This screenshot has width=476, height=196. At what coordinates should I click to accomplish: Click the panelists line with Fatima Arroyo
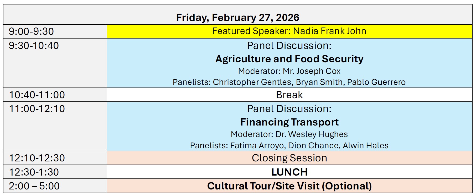pyautogui.click(x=289, y=145)
